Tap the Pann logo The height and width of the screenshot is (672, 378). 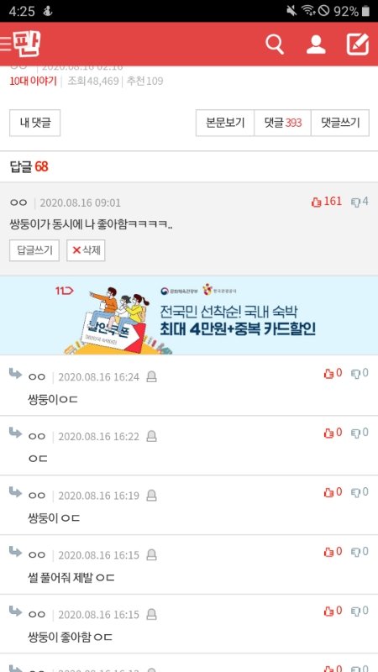(27, 44)
